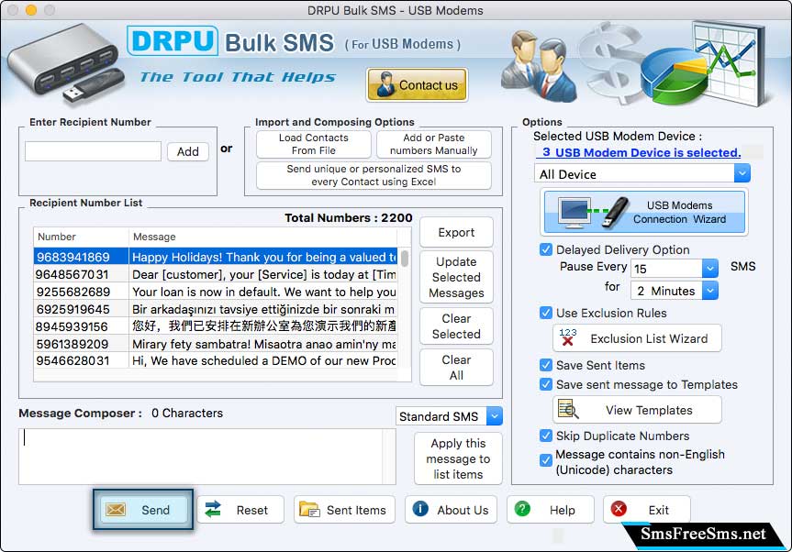The image size is (792, 552).
Task: Click the green Help question icon
Action: (522, 510)
